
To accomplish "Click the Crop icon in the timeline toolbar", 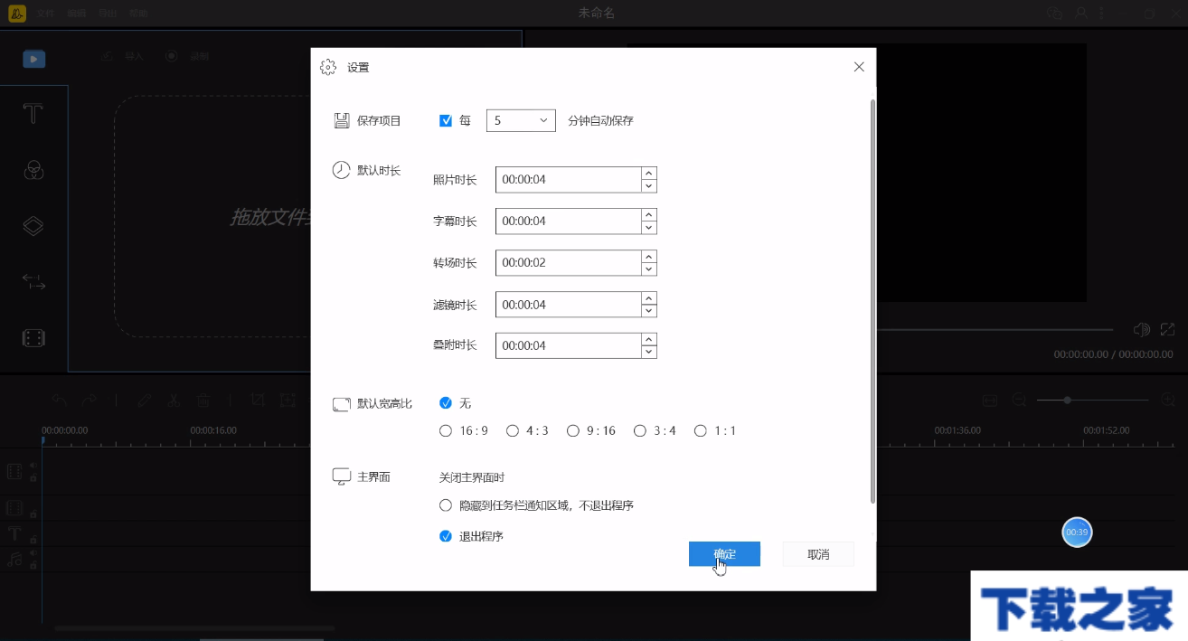I will point(258,400).
